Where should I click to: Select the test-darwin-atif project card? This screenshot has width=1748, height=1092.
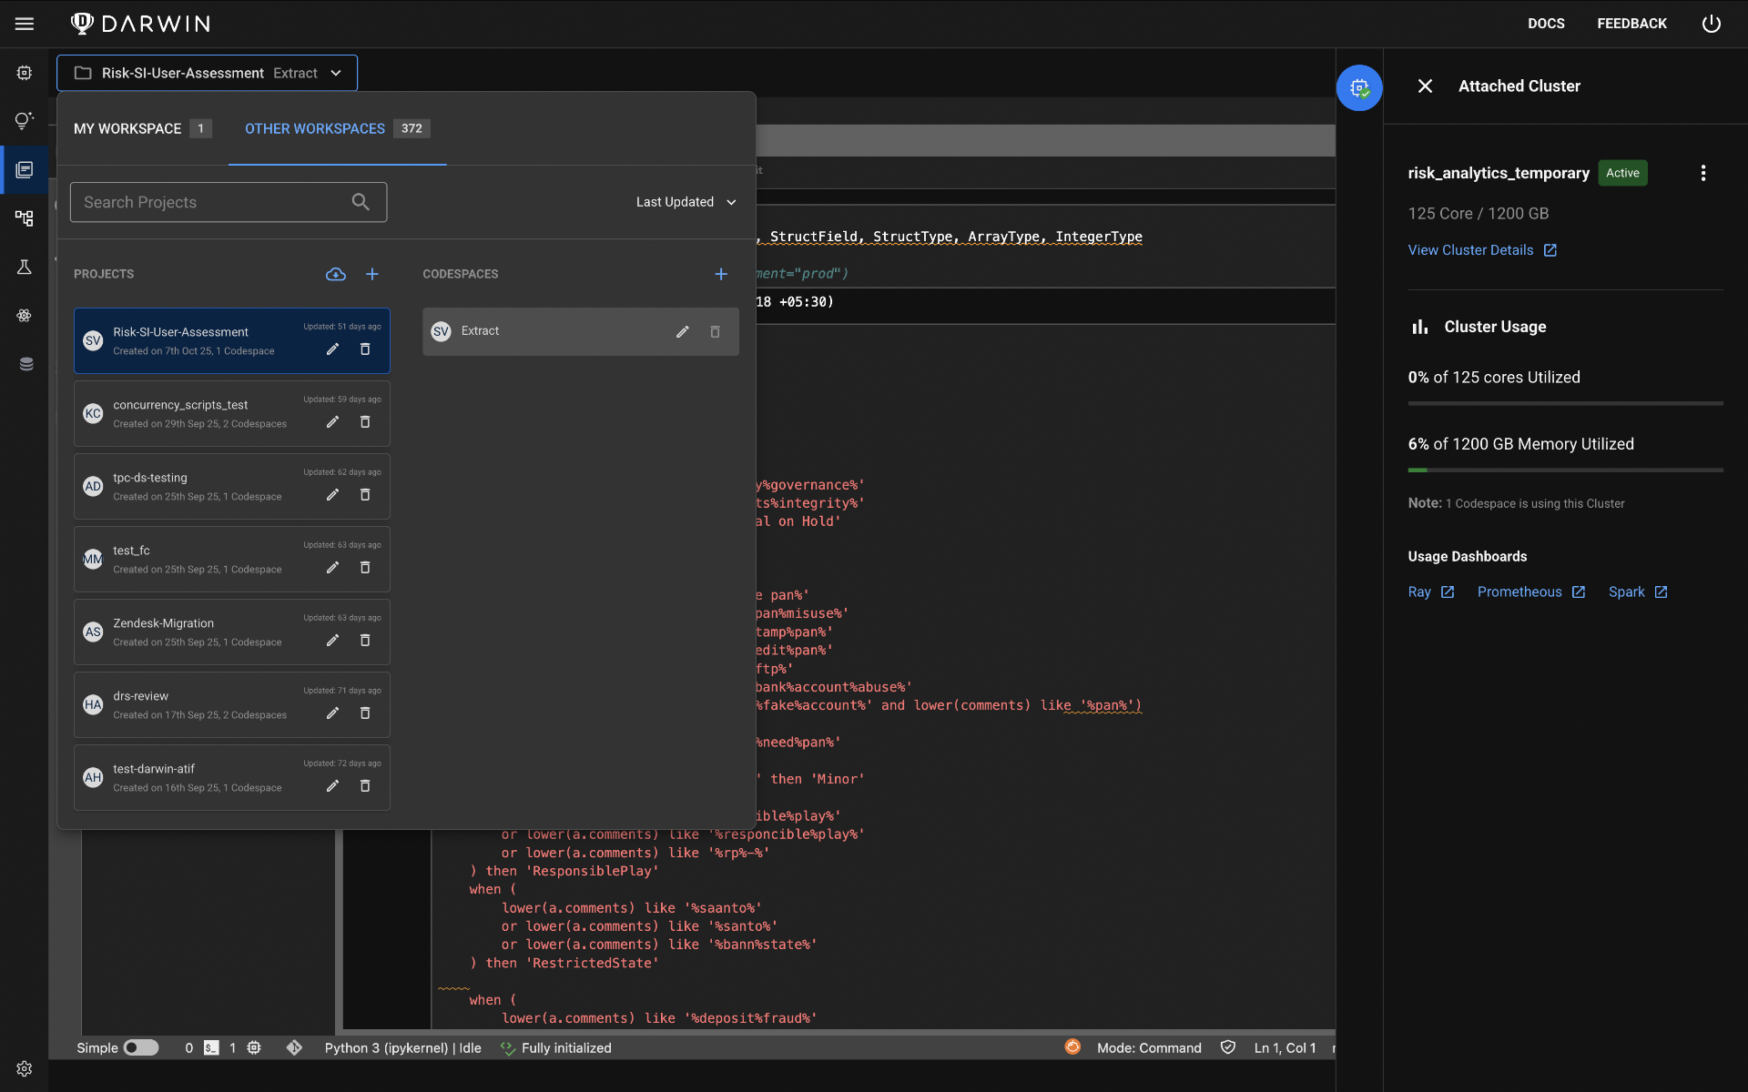coord(231,778)
